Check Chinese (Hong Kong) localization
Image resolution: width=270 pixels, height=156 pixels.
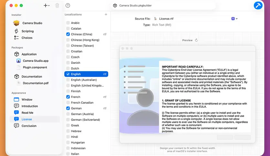click(68, 40)
